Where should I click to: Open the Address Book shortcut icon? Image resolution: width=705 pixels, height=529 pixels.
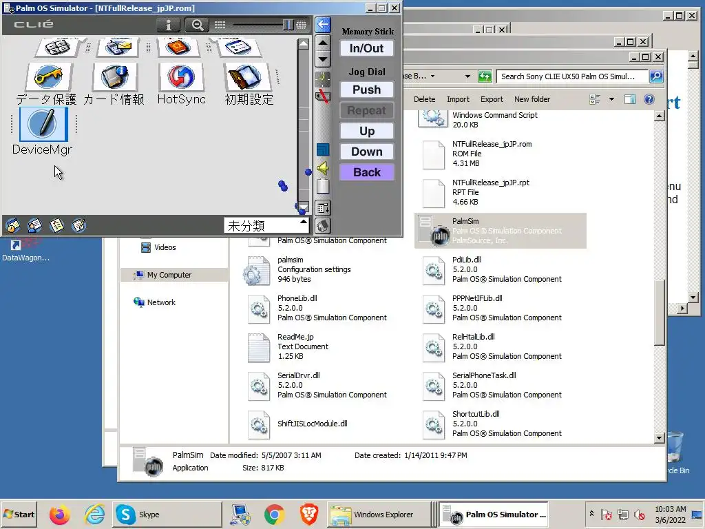click(x=34, y=225)
